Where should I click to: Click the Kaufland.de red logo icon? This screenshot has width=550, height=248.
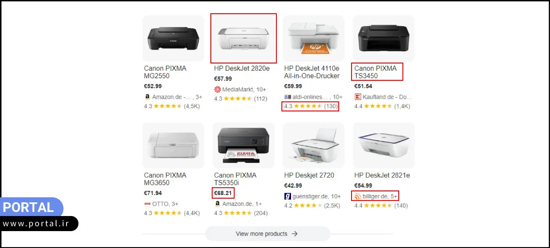click(357, 97)
